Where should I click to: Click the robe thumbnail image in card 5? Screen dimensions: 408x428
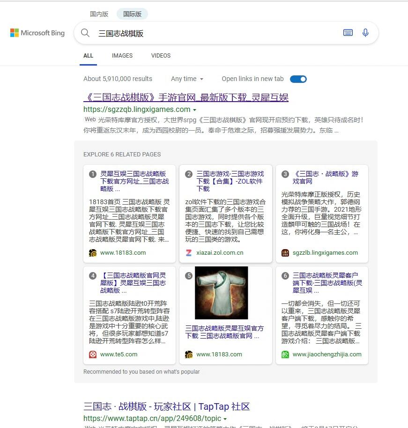point(222,293)
